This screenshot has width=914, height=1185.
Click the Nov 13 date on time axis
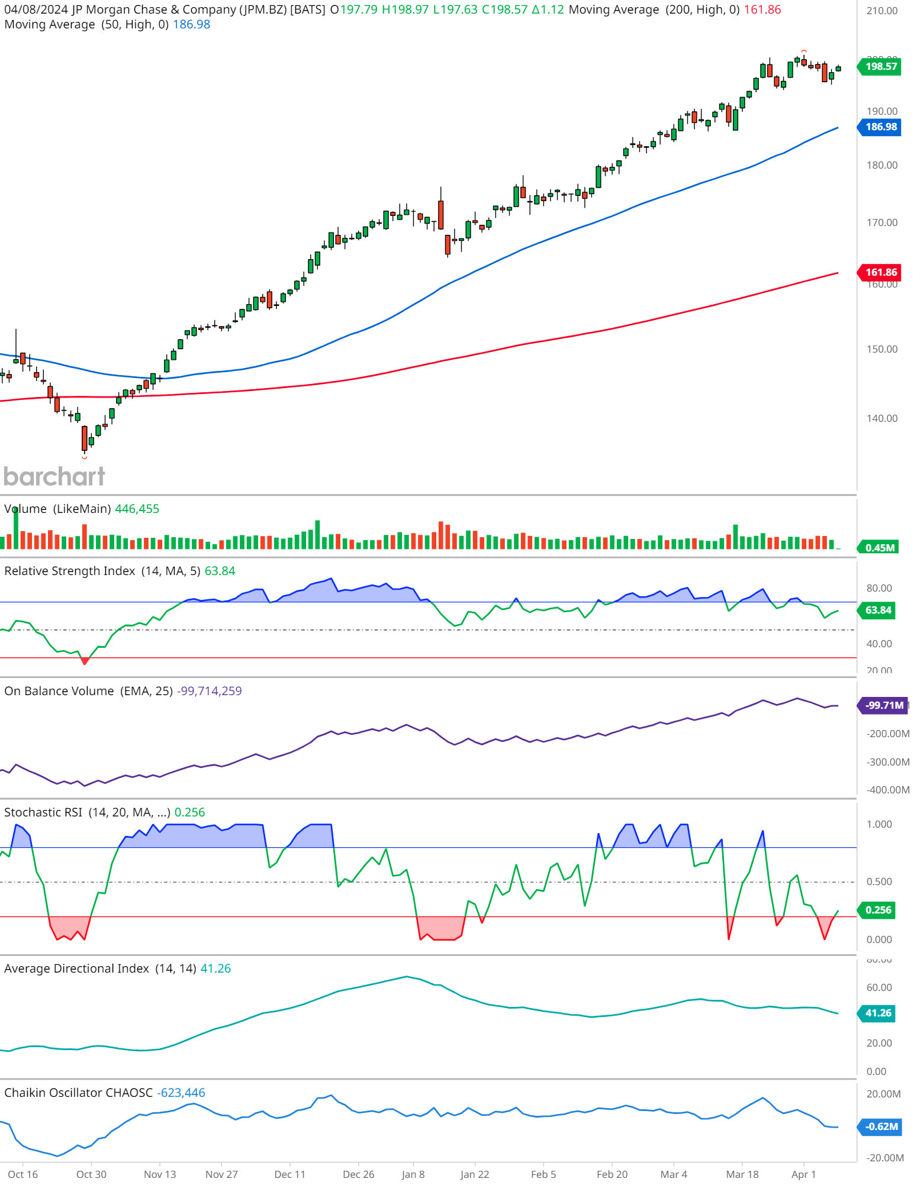point(160,1174)
